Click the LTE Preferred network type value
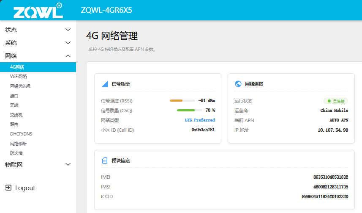Image resolution: width=362 pixels, height=213 pixels. (x=200, y=120)
